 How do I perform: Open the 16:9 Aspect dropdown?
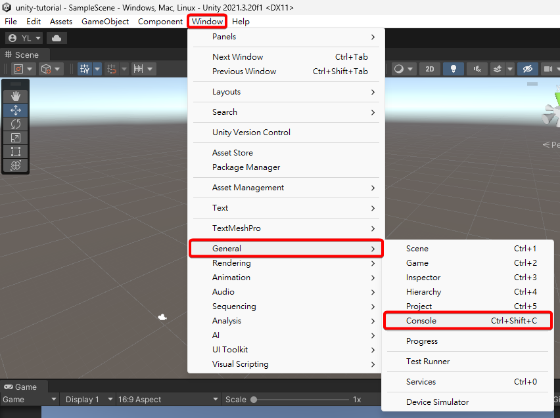point(168,400)
